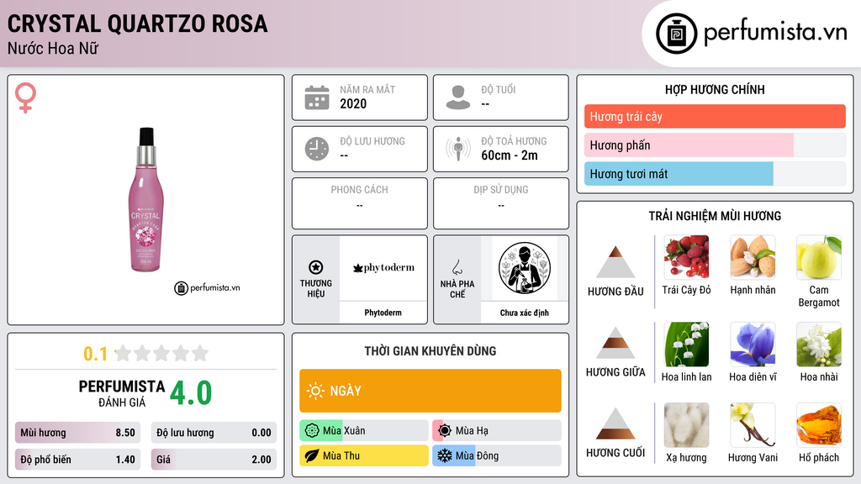Select the Trái Cây Đỏ note image
Image resolution: width=861 pixels, height=484 pixels.
pyautogui.click(x=686, y=257)
